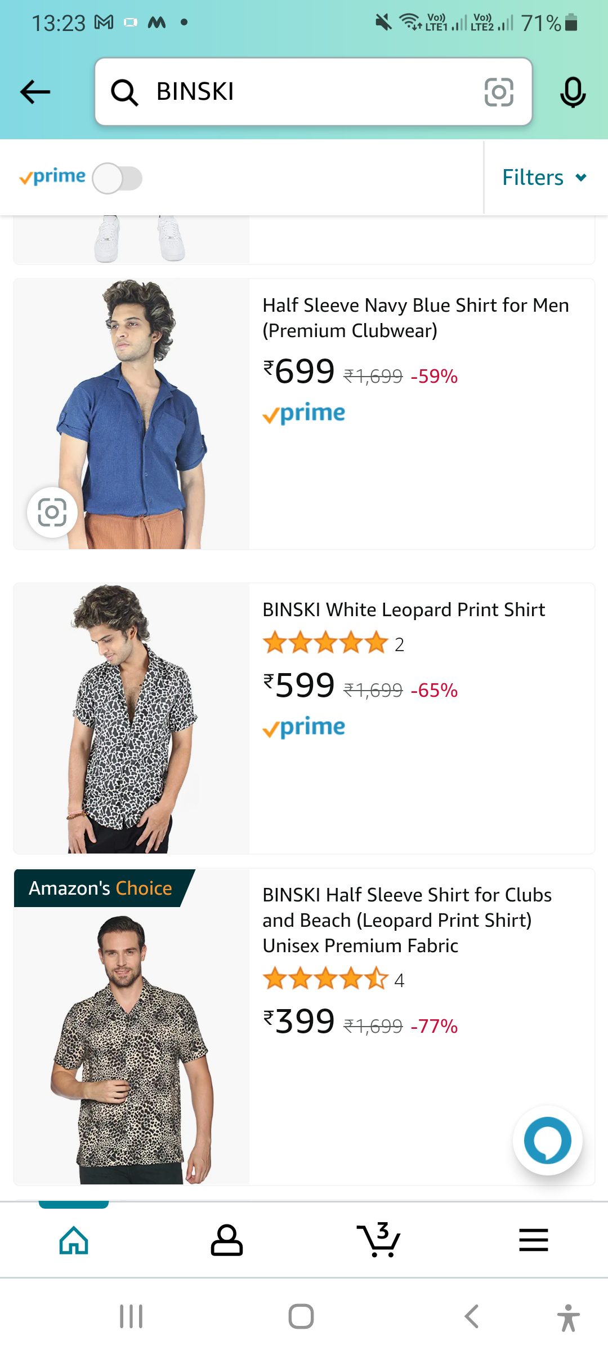This screenshot has height=1353, width=608.
Task: Open BINSKI Half Sleeve Shirt for Clubs listing
Action: 407,920
